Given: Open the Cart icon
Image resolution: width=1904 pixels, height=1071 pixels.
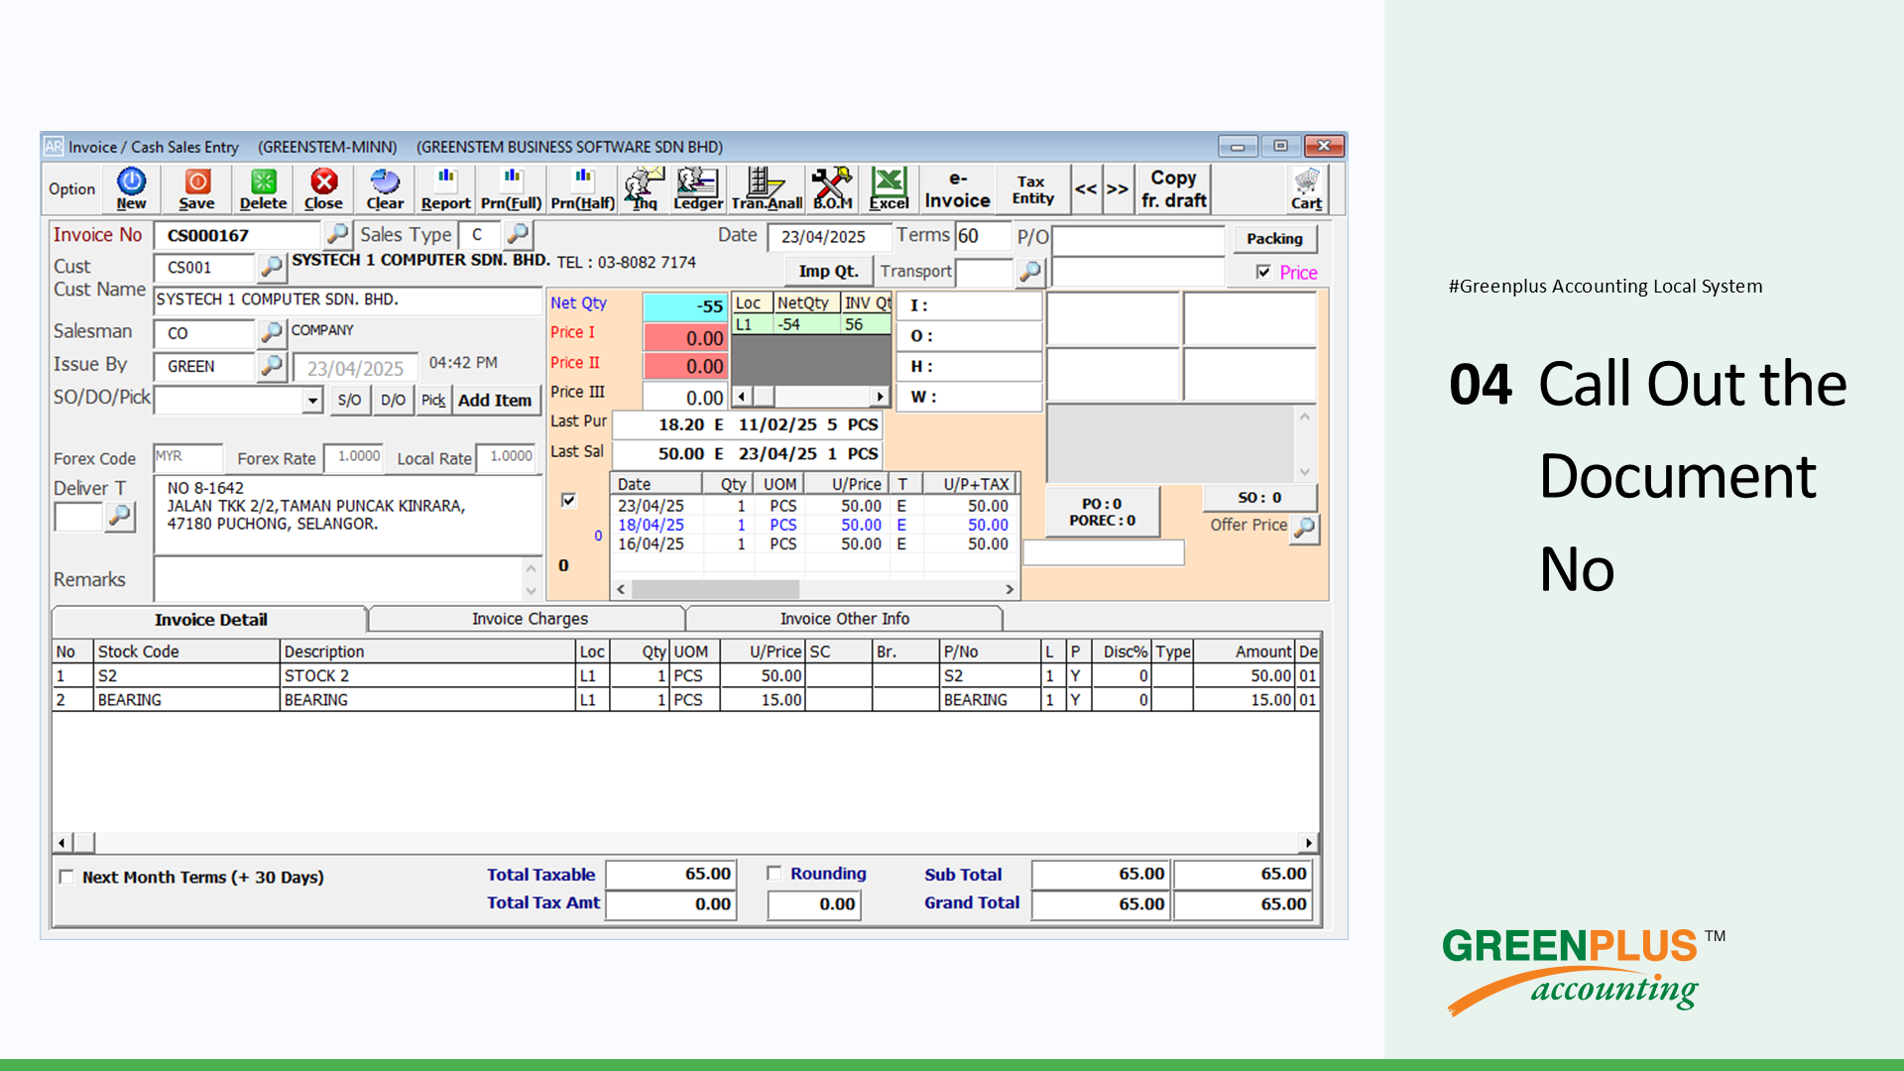Looking at the screenshot, I should [x=1306, y=188].
